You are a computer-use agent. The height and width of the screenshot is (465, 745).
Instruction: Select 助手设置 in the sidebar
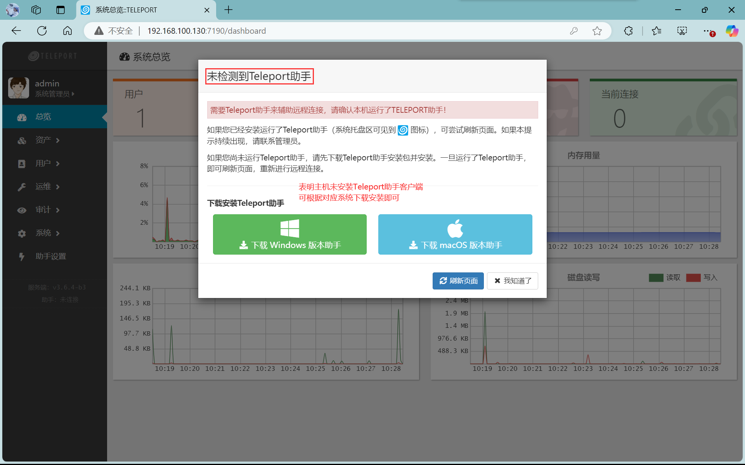pyautogui.click(x=50, y=257)
